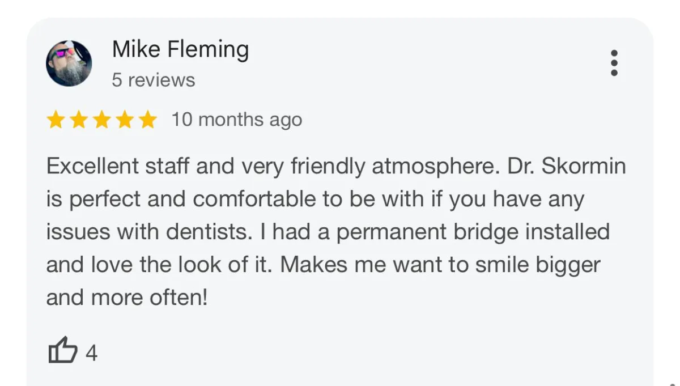Open the reviewer name Mike Fleming
The width and height of the screenshot is (680, 386).
coord(180,50)
